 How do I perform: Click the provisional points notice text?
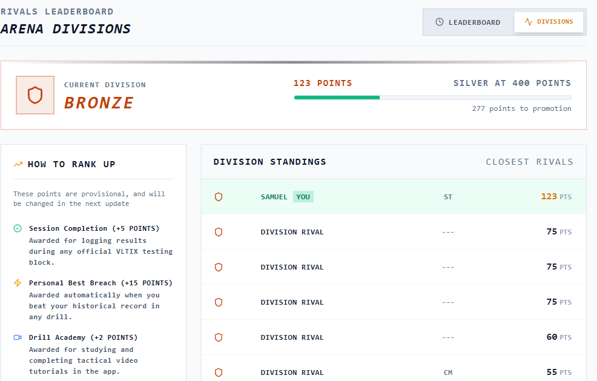tap(89, 199)
